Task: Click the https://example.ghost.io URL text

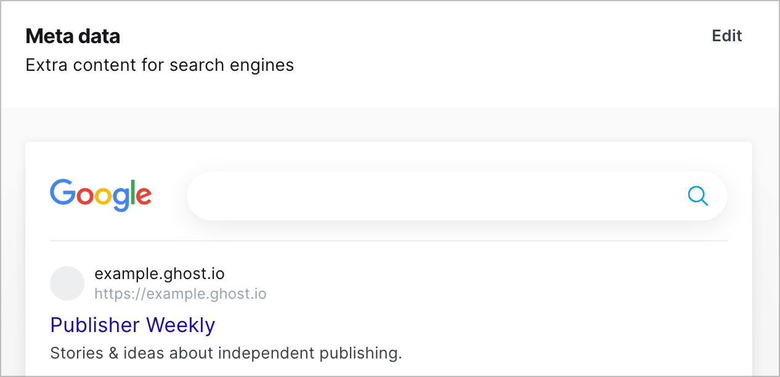Action: [x=181, y=294]
